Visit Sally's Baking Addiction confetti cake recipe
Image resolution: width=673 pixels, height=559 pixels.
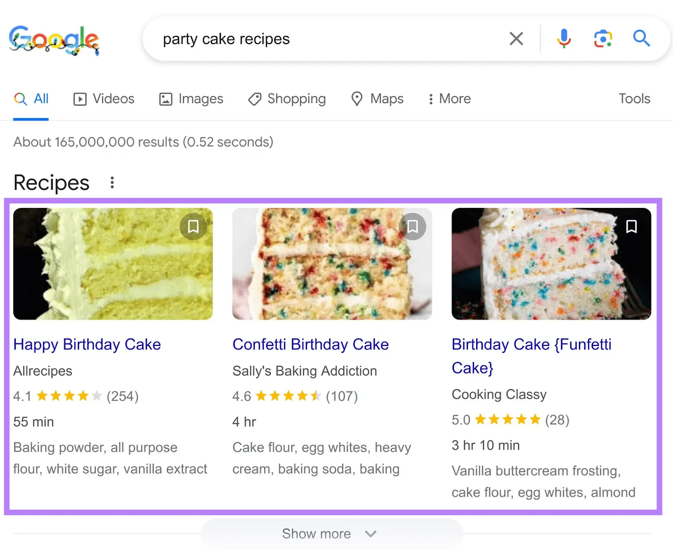coord(310,344)
